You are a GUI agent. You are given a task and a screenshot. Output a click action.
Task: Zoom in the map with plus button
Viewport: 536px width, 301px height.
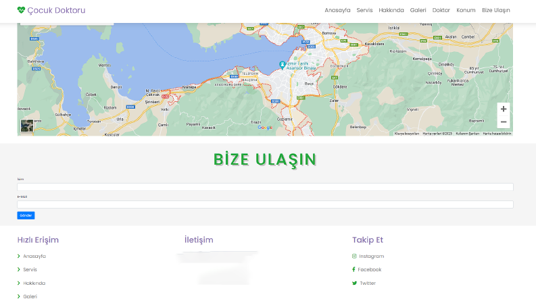click(504, 109)
